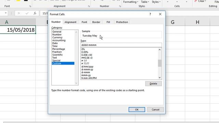Select Fraction category

click(57, 52)
